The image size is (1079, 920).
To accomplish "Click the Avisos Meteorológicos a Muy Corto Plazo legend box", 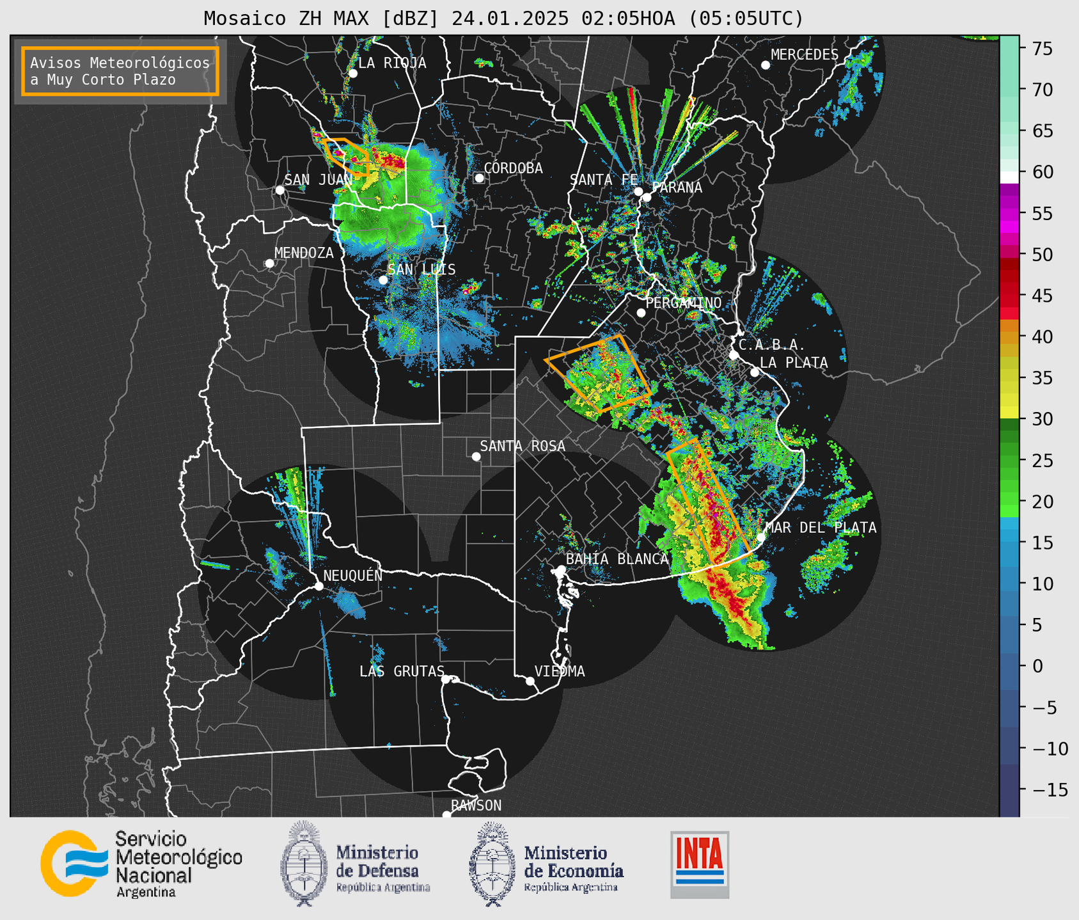I will click(120, 71).
